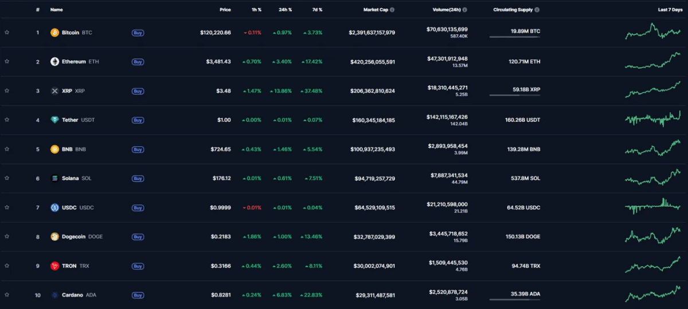Toggle the XRP watchlist star
Screen dimensions: 688x309
point(7,91)
